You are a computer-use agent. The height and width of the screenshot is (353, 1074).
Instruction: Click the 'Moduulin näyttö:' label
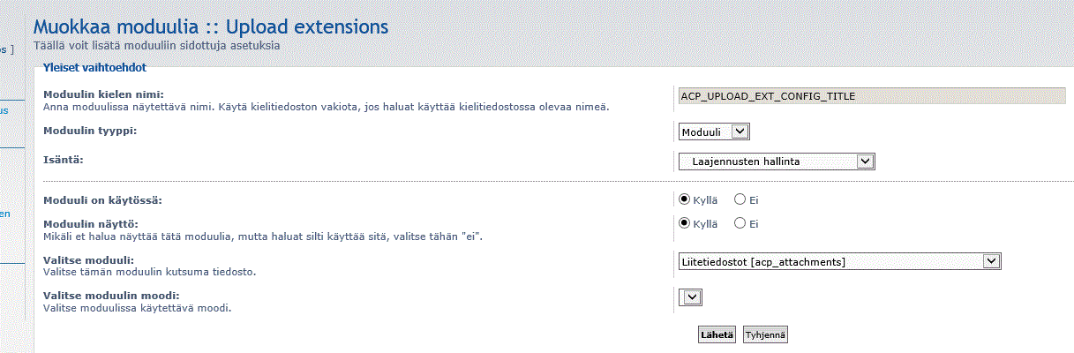pos(91,224)
